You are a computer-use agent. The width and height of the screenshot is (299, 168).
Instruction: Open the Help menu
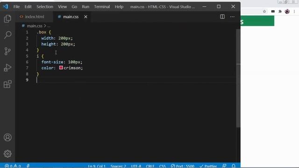tap(119, 7)
